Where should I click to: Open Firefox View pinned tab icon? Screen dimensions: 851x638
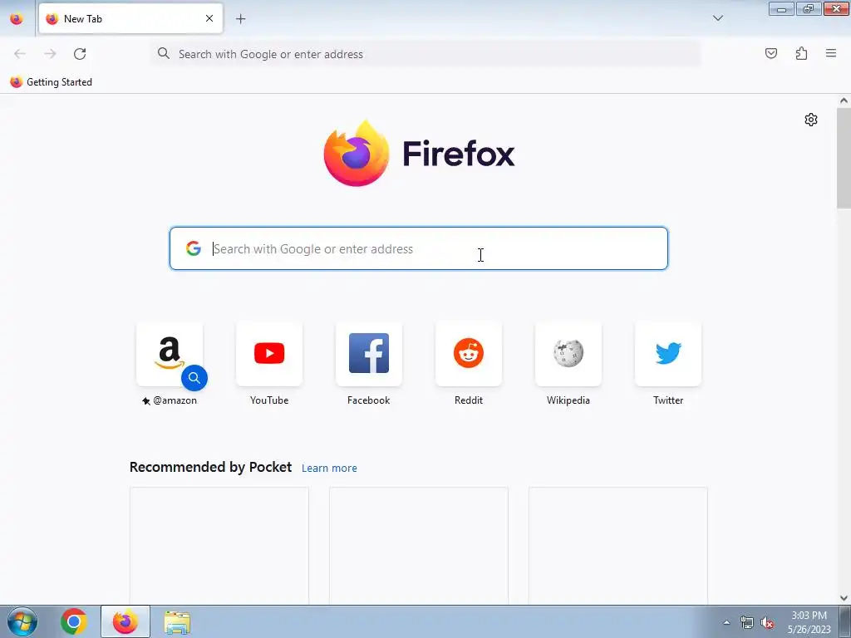coord(17,18)
